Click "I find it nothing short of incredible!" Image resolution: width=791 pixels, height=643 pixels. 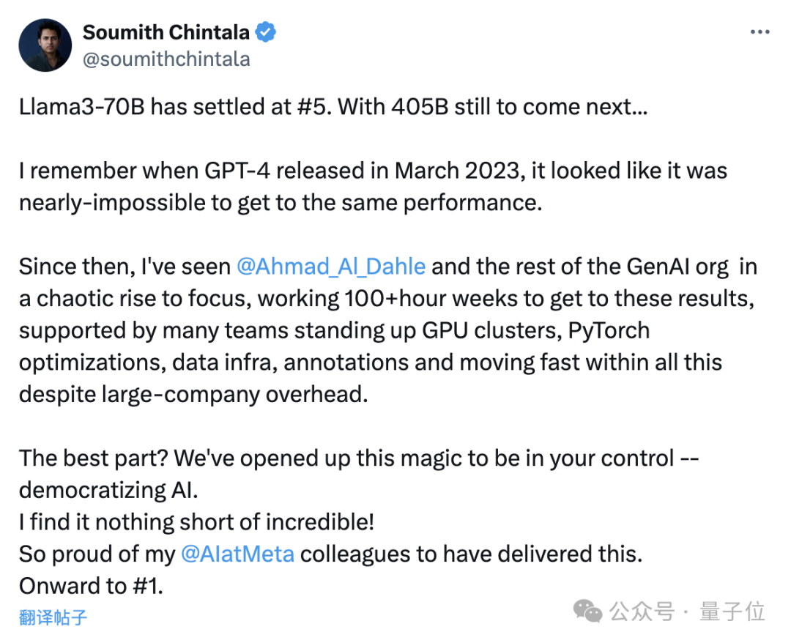197,522
